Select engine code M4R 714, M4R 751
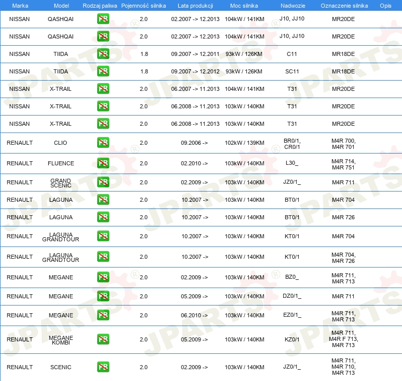 [343, 164]
